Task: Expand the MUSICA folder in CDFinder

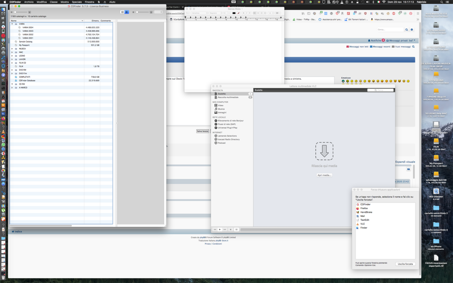Action: pyautogui.click(x=12, y=49)
